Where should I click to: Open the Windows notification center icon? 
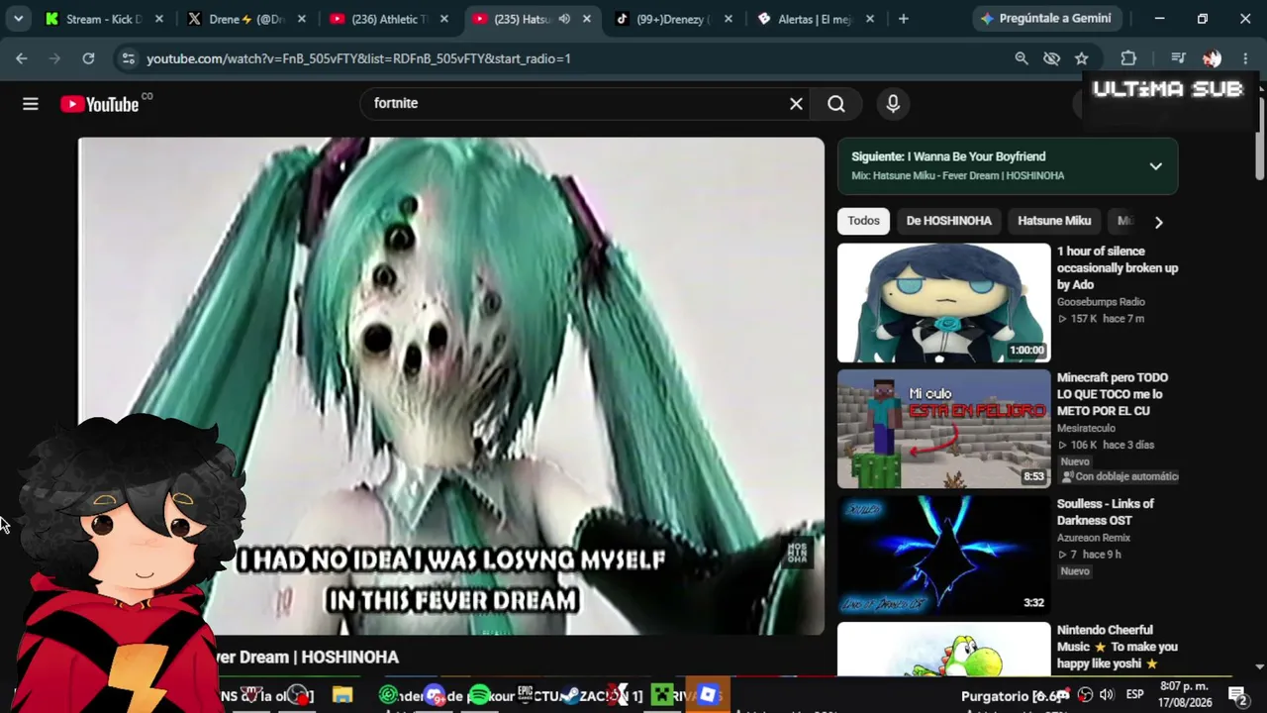tap(1237, 695)
